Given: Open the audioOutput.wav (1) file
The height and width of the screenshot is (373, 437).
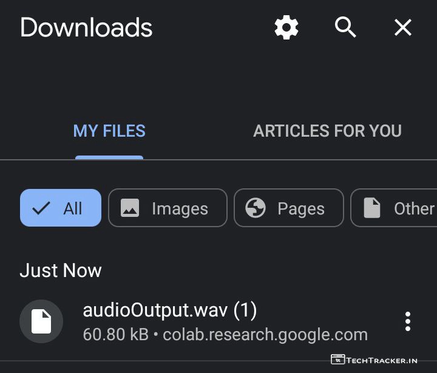Looking at the screenshot, I should pos(170,310).
